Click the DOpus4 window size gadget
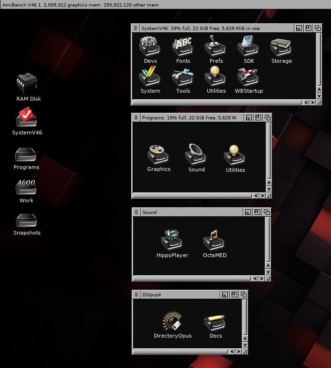Screen dimensions: 331x368 click(x=245, y=351)
